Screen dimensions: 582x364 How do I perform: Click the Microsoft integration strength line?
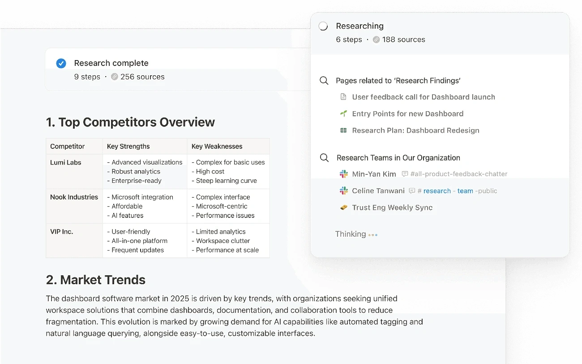click(140, 197)
